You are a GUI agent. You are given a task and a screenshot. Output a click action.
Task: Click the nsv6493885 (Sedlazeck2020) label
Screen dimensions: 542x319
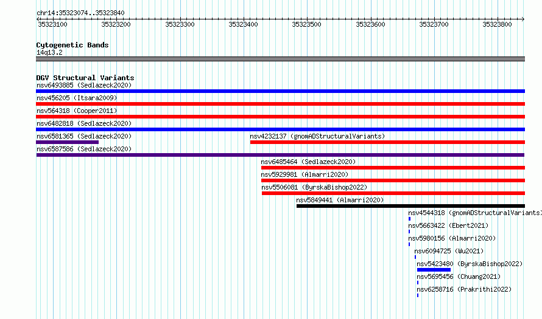pyautogui.click(x=84, y=85)
